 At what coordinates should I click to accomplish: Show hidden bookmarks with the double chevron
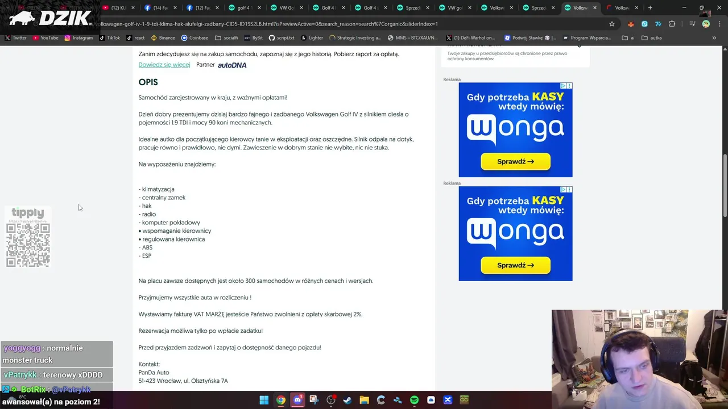click(x=714, y=38)
